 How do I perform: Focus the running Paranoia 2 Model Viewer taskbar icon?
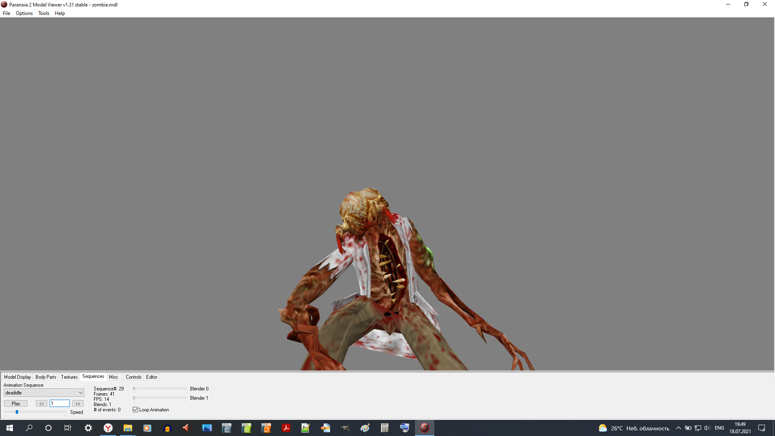424,428
